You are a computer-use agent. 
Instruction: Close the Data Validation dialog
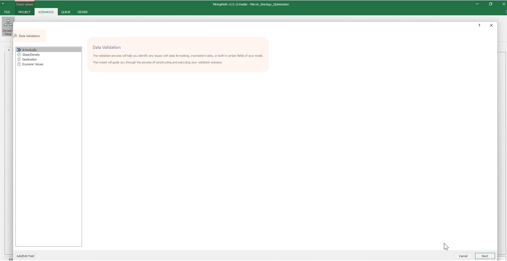coord(491,26)
